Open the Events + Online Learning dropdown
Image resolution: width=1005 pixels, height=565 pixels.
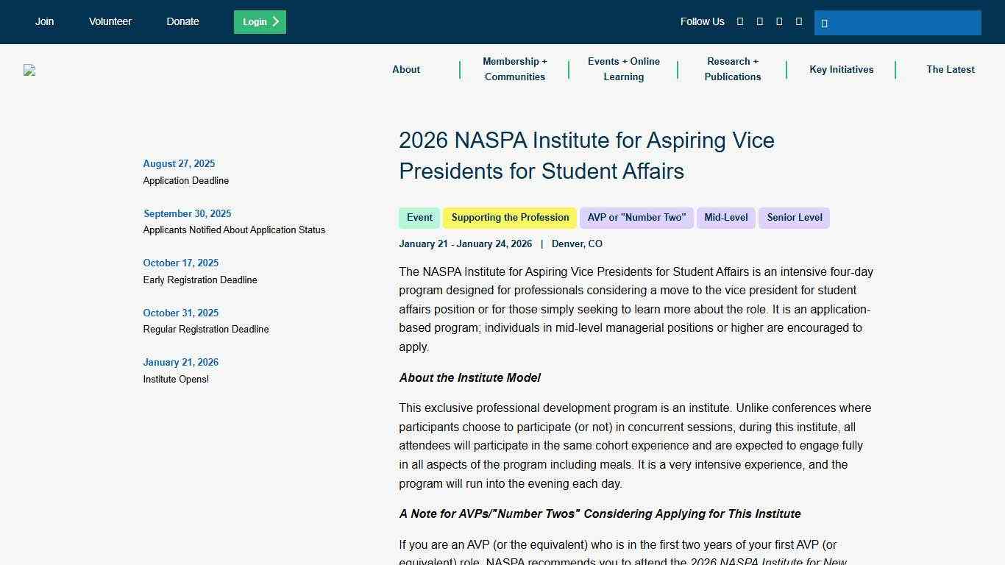pos(623,69)
